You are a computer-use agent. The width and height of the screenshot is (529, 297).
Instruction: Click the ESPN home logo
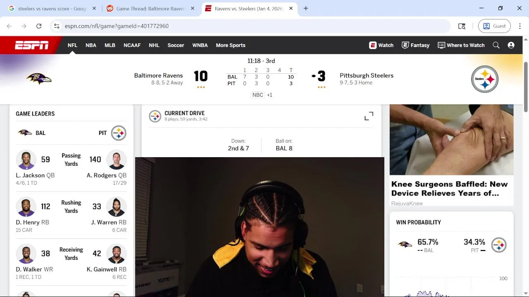pos(32,45)
